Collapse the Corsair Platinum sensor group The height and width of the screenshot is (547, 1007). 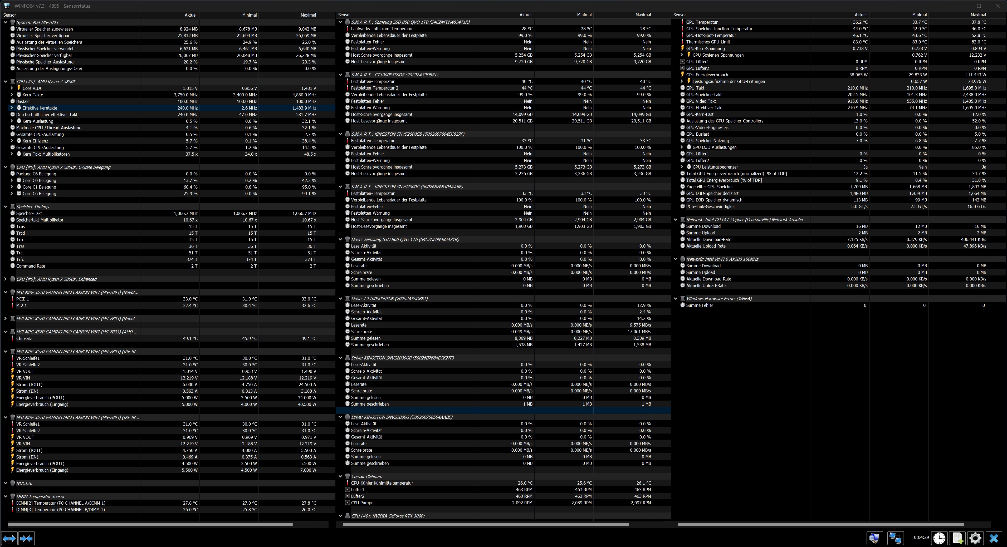tap(340, 477)
